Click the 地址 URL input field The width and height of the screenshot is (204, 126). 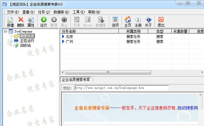pyautogui.click(x=122, y=88)
